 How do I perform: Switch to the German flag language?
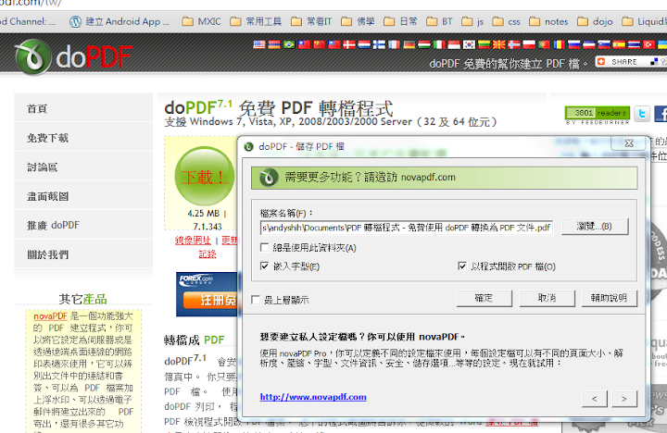click(x=409, y=44)
